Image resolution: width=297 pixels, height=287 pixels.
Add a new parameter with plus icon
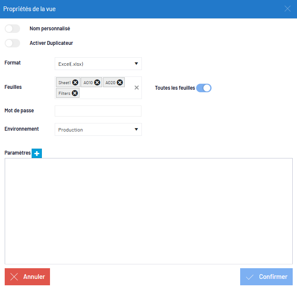coord(37,153)
